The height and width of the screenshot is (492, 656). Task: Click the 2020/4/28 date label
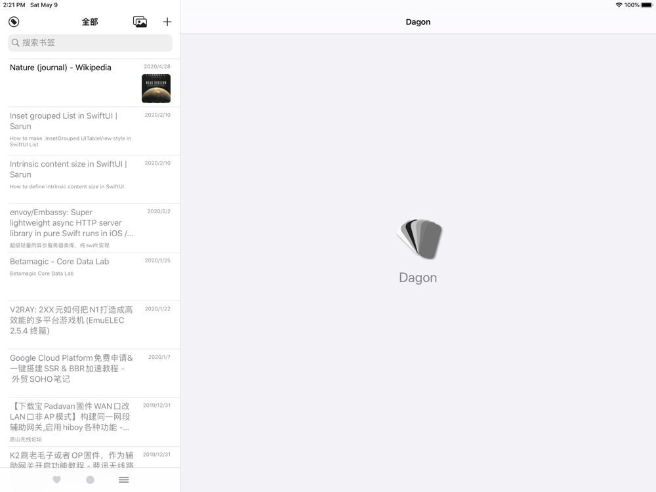(157, 66)
